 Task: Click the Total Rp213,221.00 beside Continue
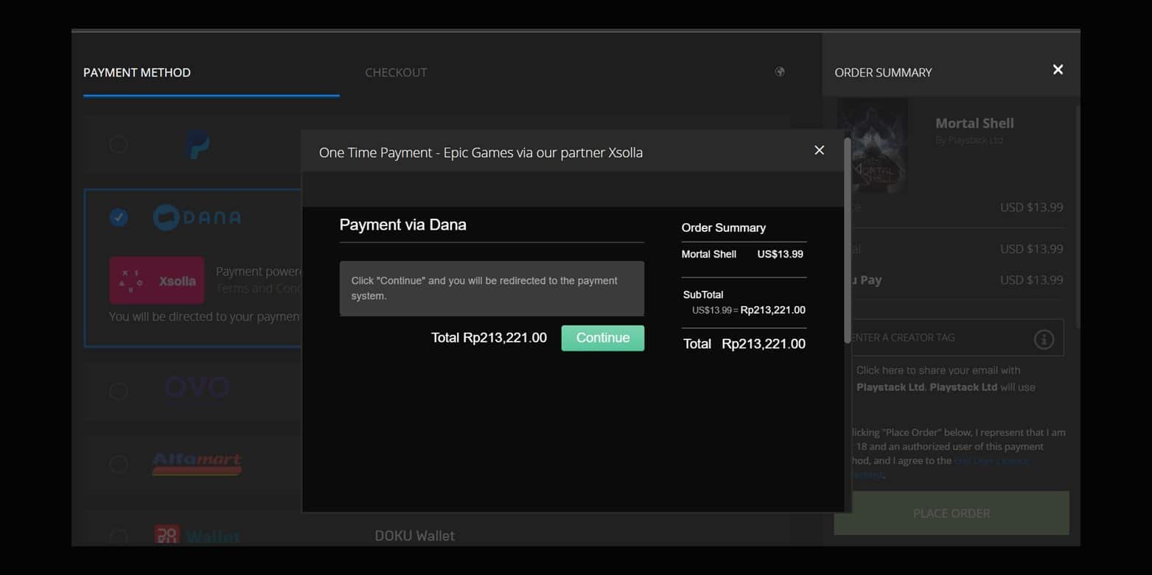pyautogui.click(x=489, y=338)
